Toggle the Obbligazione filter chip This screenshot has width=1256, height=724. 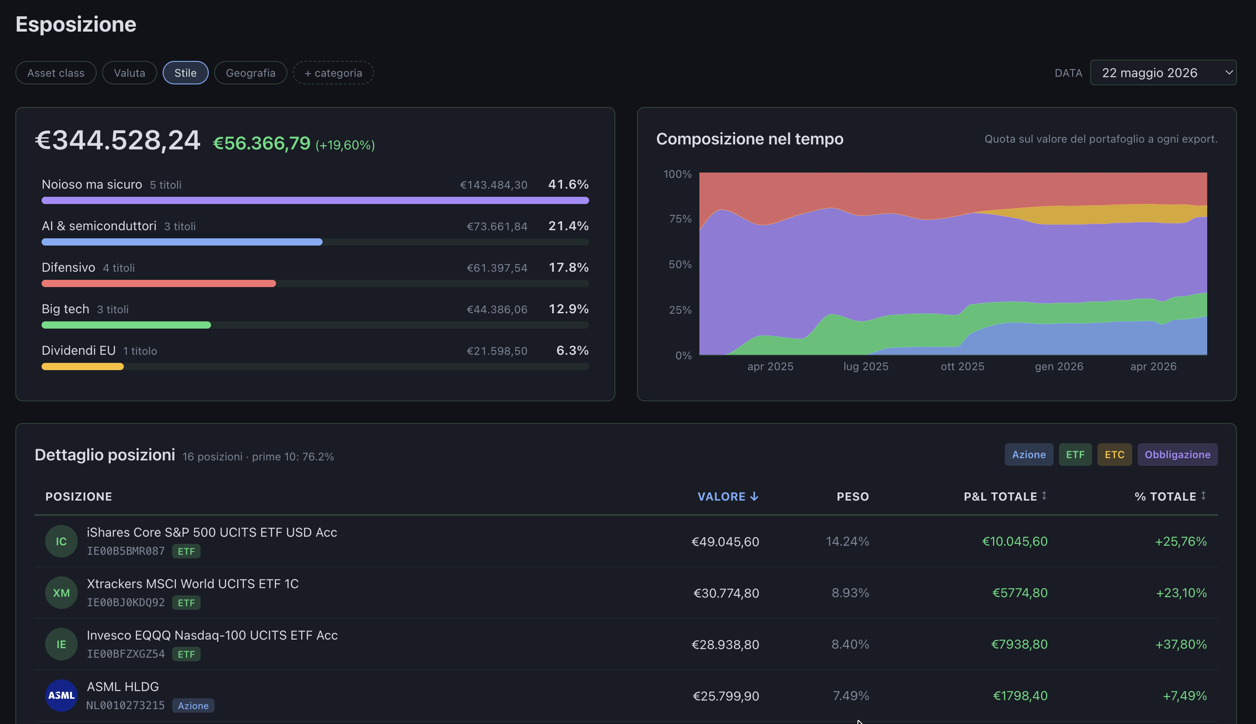(x=1177, y=455)
